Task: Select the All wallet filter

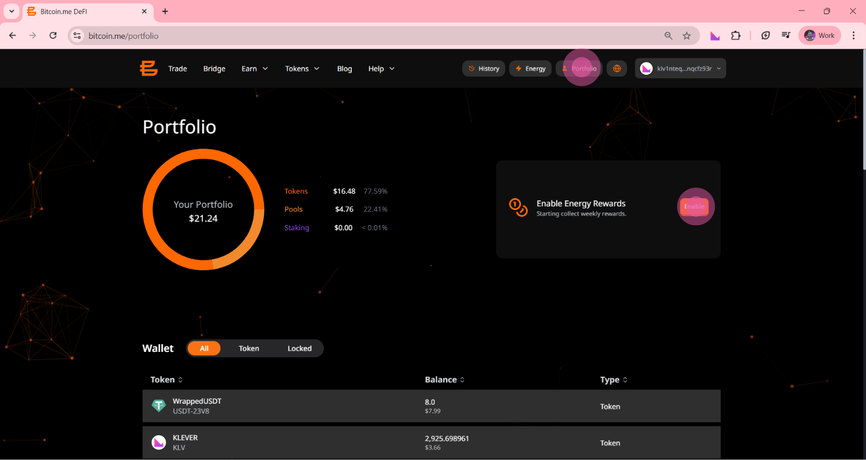Action: point(204,349)
